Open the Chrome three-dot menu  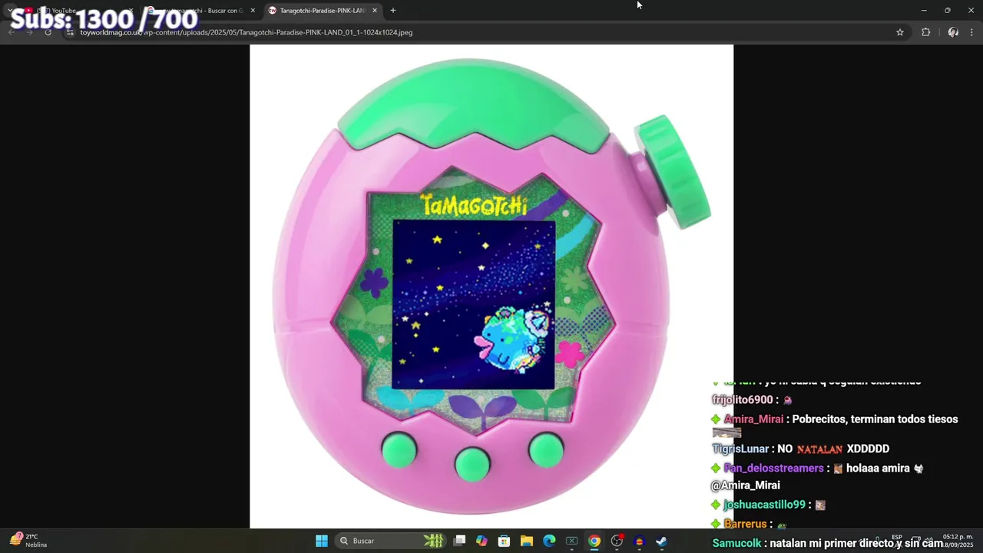(972, 32)
